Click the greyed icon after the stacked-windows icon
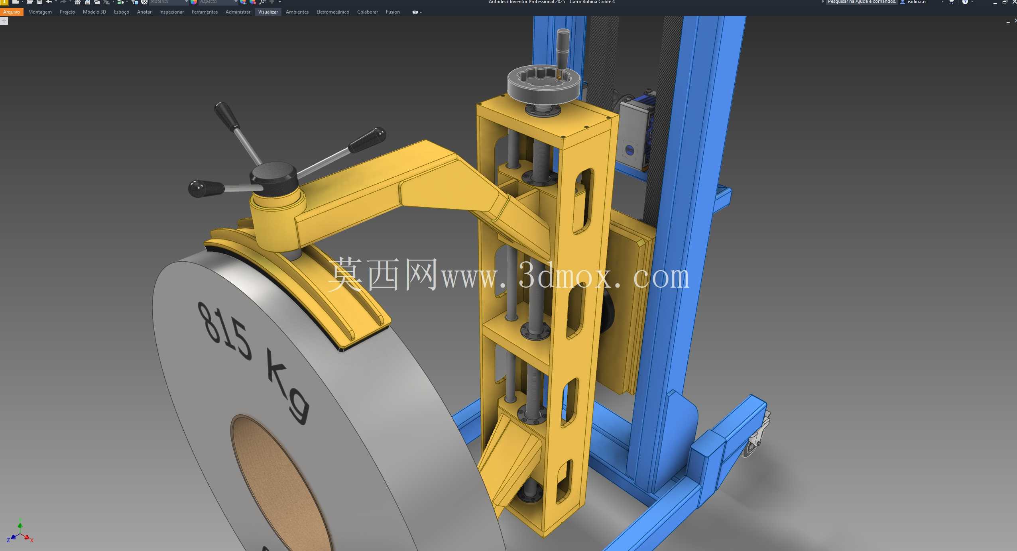 tap(106, 2)
